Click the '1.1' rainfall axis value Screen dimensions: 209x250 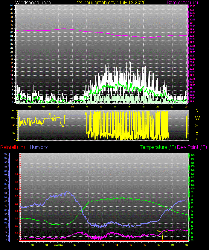16,160
